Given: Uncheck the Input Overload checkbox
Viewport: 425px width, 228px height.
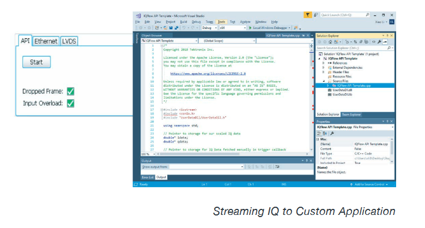Looking at the screenshot, I should pyautogui.click(x=70, y=103).
